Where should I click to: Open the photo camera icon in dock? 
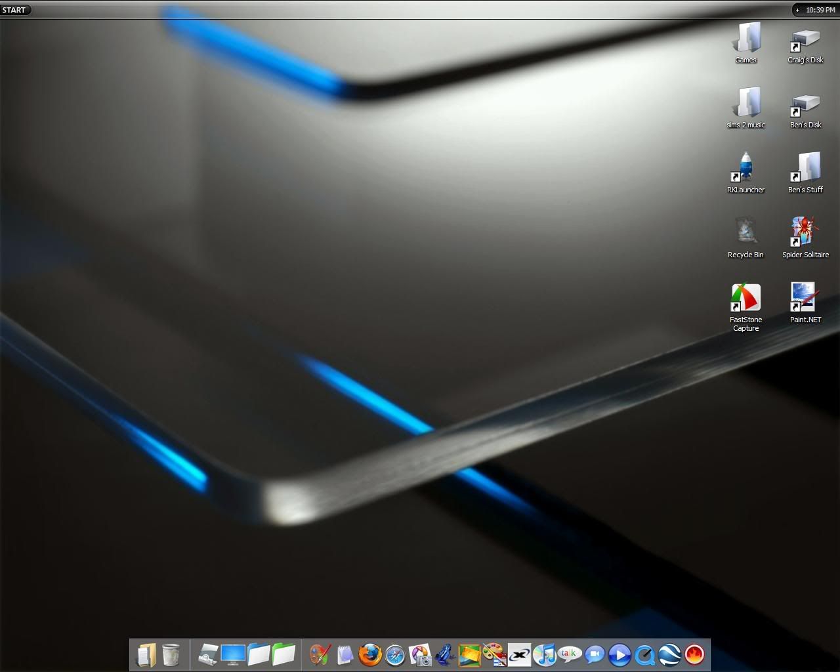click(420, 654)
